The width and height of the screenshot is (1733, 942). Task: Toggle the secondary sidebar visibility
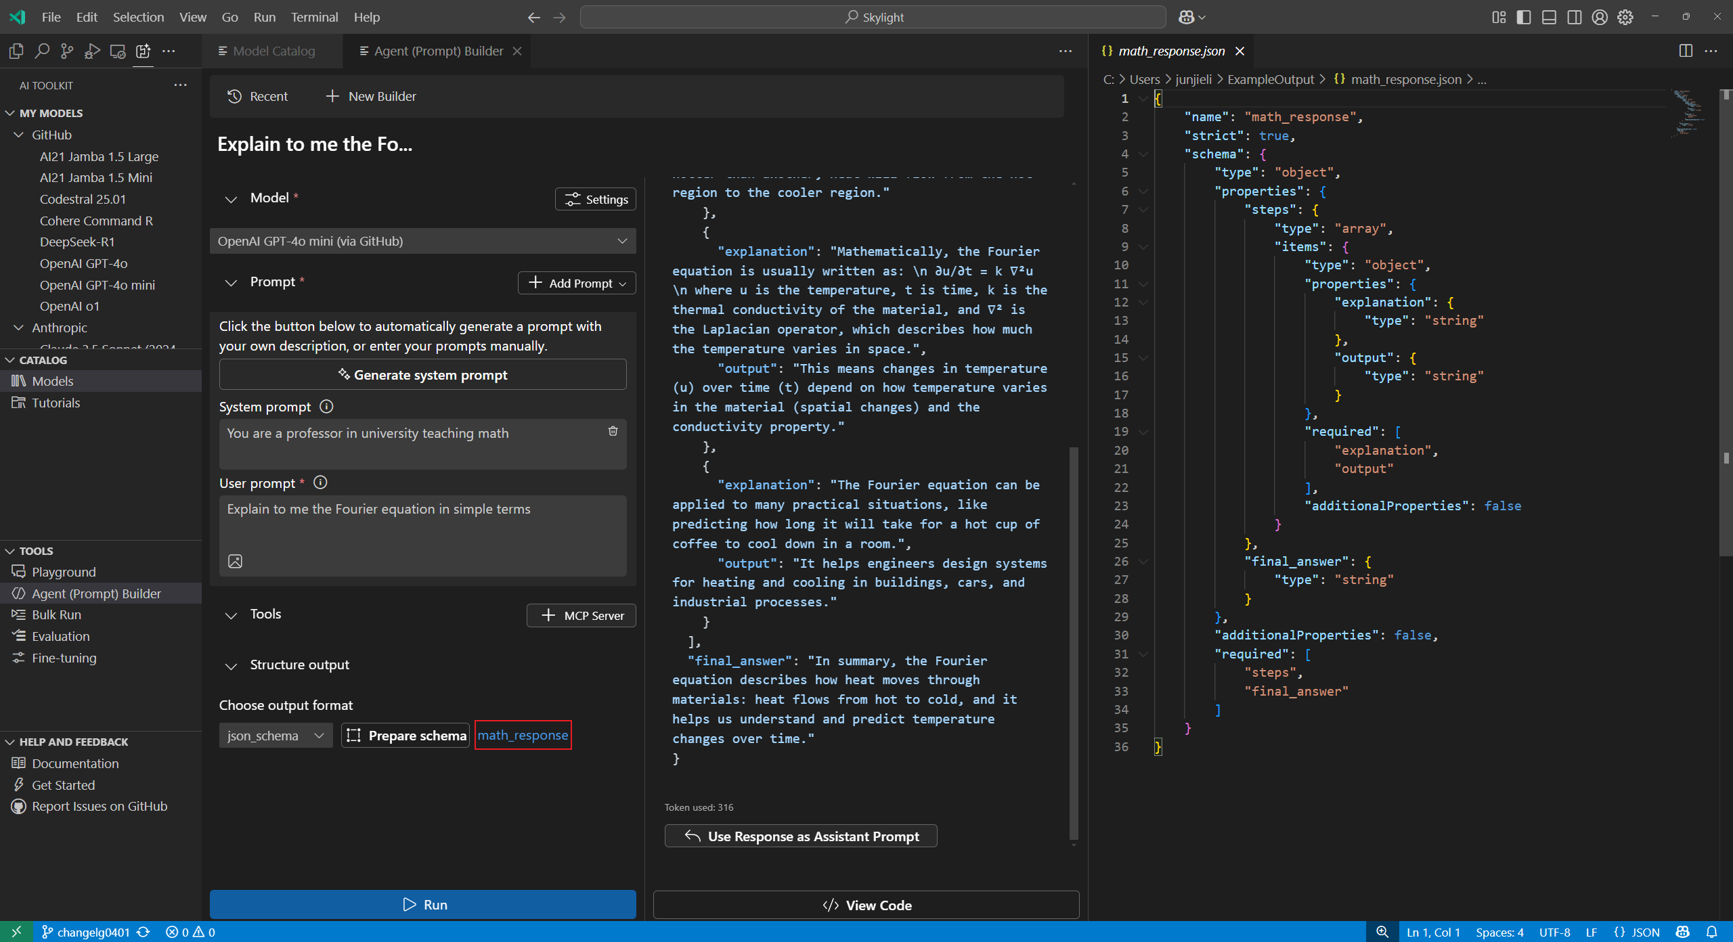[x=1575, y=17]
